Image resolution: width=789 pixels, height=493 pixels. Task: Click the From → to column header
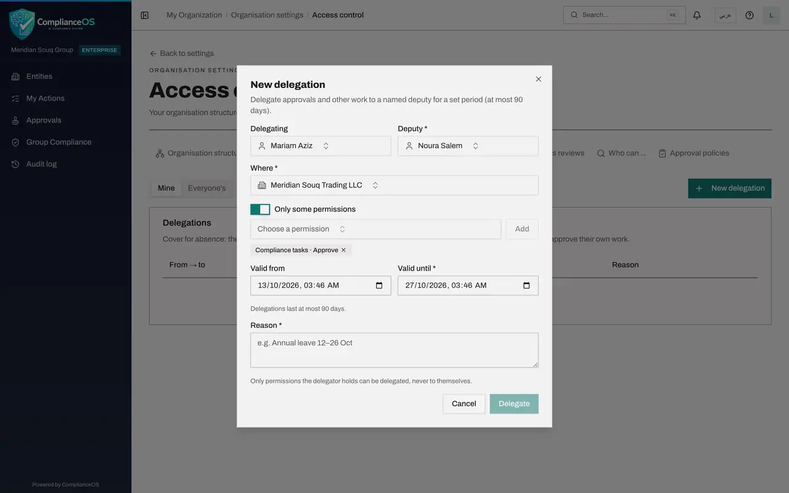pyautogui.click(x=187, y=265)
